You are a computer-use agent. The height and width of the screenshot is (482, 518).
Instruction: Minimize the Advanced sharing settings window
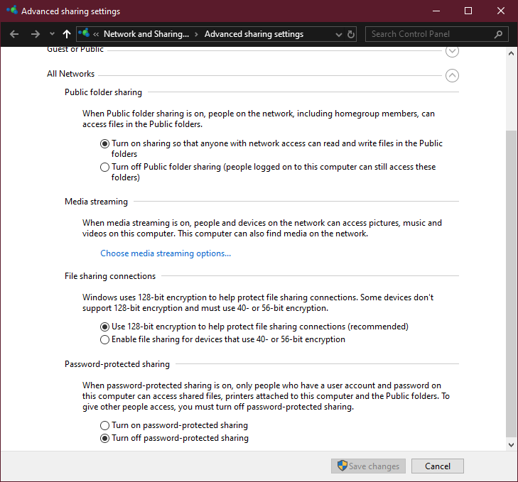[436, 11]
